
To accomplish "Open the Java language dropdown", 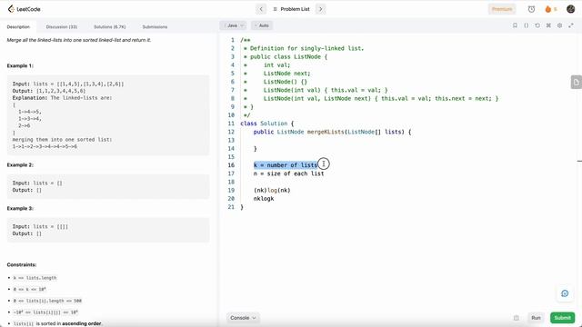I will tap(233, 25).
